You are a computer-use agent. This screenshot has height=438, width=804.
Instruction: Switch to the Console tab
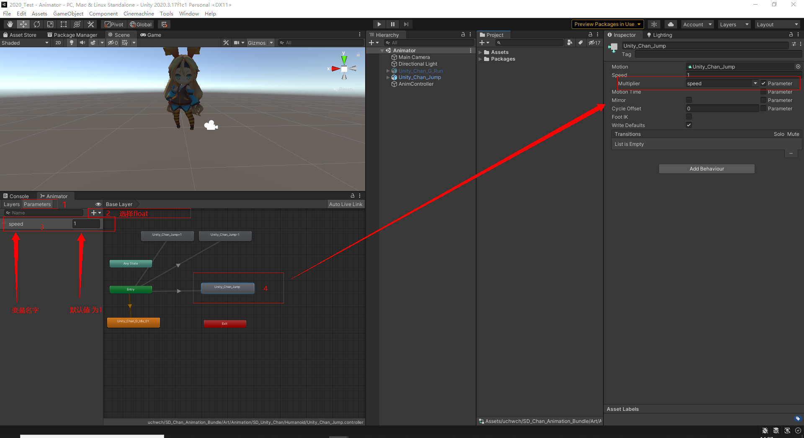(16, 196)
